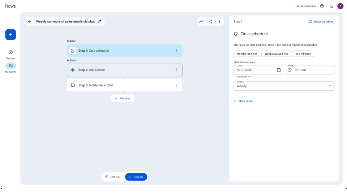Open the Google apps grid icon

coord(331,6)
